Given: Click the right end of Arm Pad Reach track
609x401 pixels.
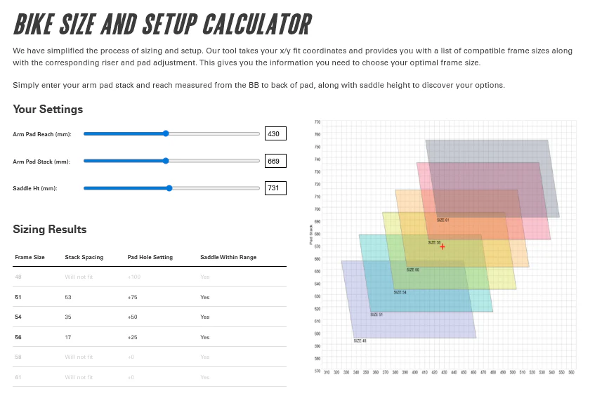Looking at the screenshot, I should (258, 133).
